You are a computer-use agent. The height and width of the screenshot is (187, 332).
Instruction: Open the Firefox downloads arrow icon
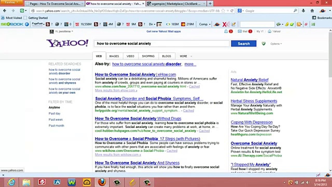pos(303,11)
